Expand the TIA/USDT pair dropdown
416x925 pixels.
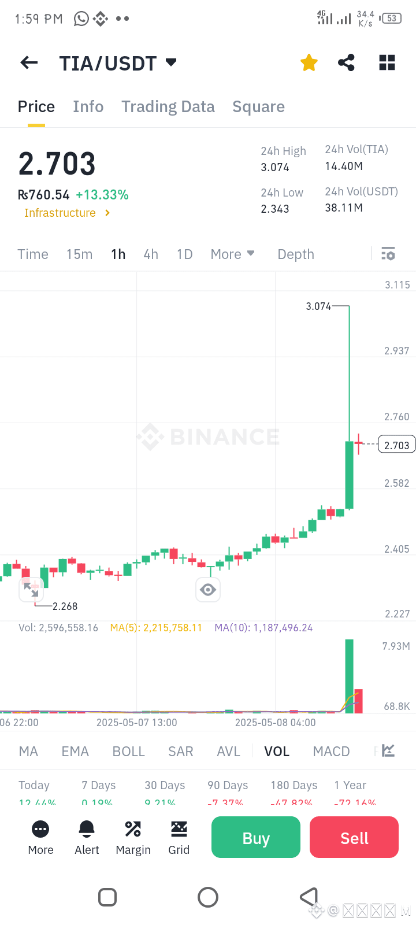(171, 62)
